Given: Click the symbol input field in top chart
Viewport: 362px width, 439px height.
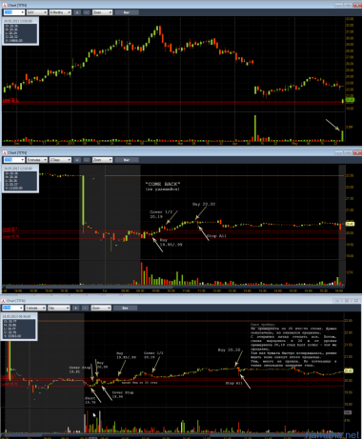Looking at the screenshot, I should pyautogui.click(x=14, y=12).
